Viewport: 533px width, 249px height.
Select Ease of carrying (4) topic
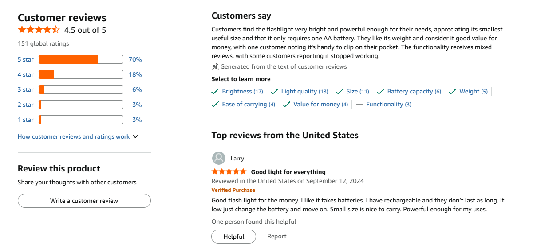coord(249,105)
